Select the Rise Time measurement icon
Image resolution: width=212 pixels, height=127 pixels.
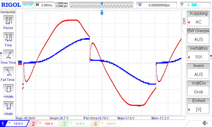click(8, 55)
